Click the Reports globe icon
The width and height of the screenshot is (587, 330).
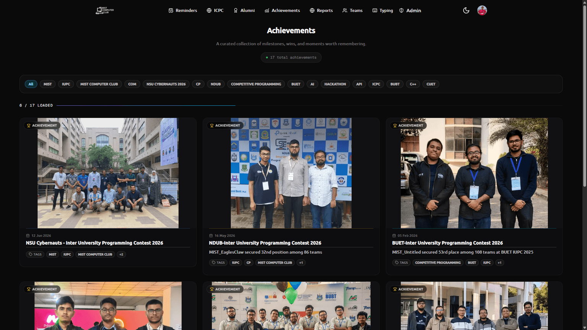(312, 11)
